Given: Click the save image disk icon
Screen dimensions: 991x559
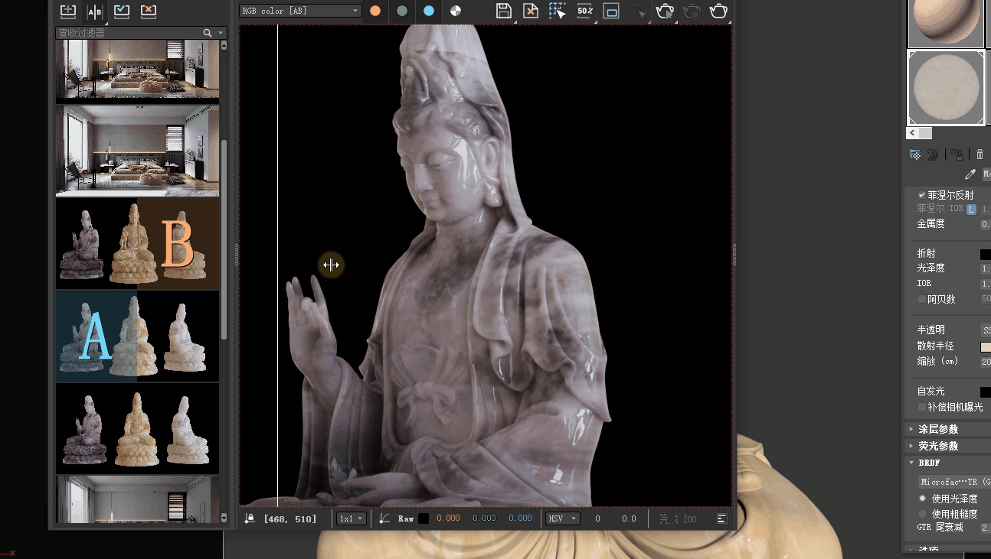Looking at the screenshot, I should pos(503,11).
